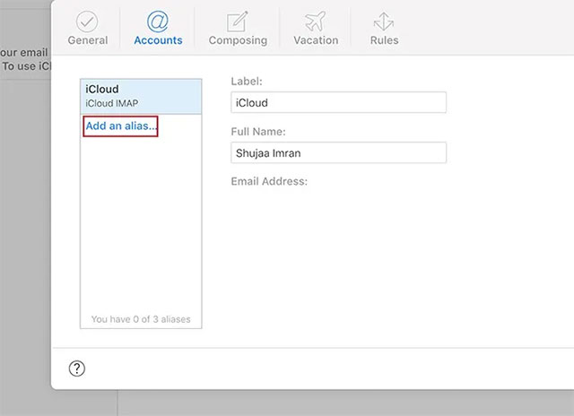Click the 'You have 0 of 3 aliases' text

tap(141, 319)
